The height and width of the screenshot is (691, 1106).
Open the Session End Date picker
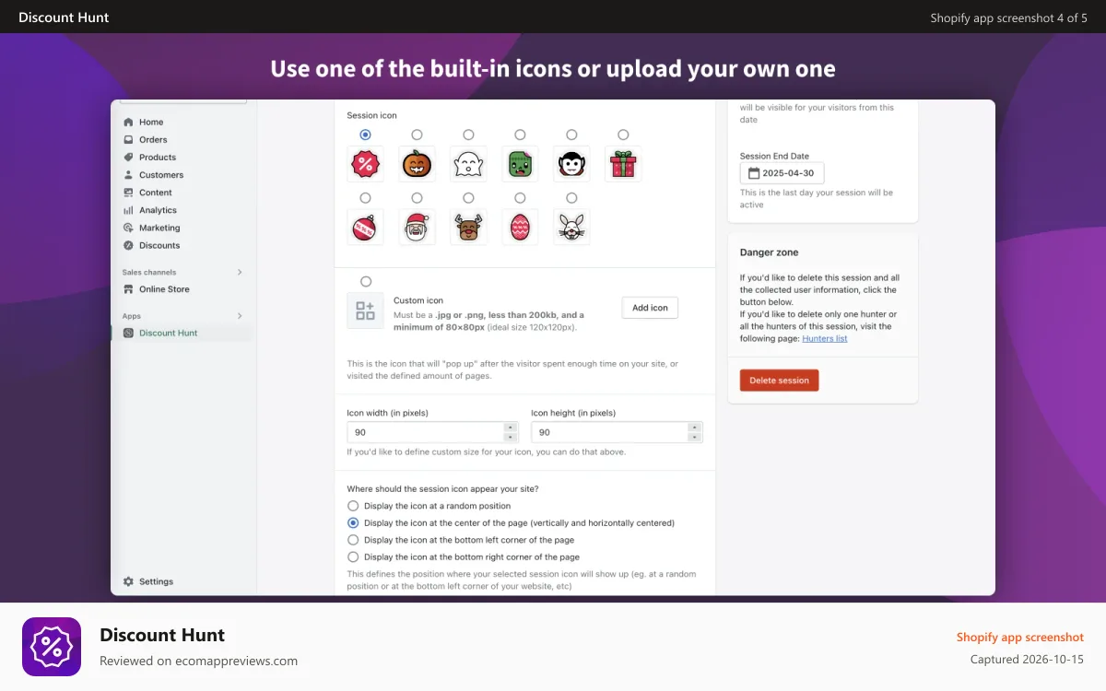782,173
